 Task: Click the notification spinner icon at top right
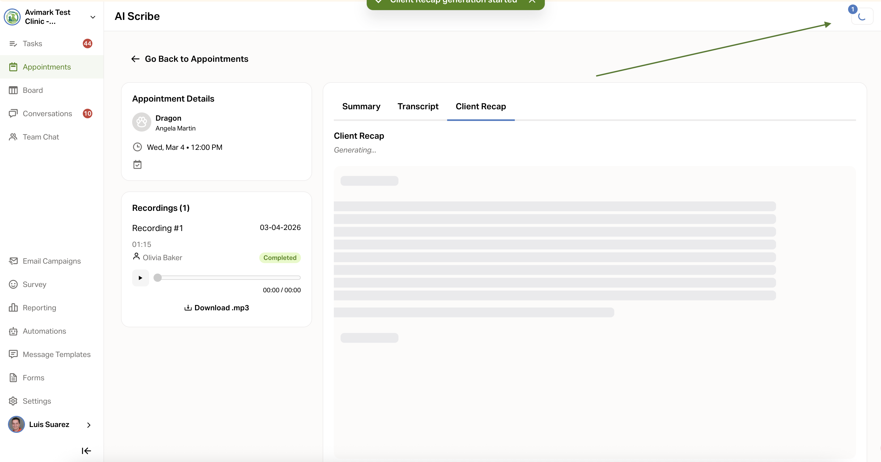pos(862,16)
